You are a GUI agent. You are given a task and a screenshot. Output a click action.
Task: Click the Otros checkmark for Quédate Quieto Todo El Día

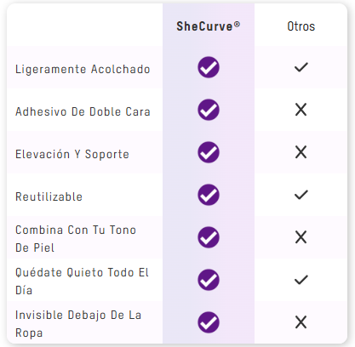[x=301, y=280]
